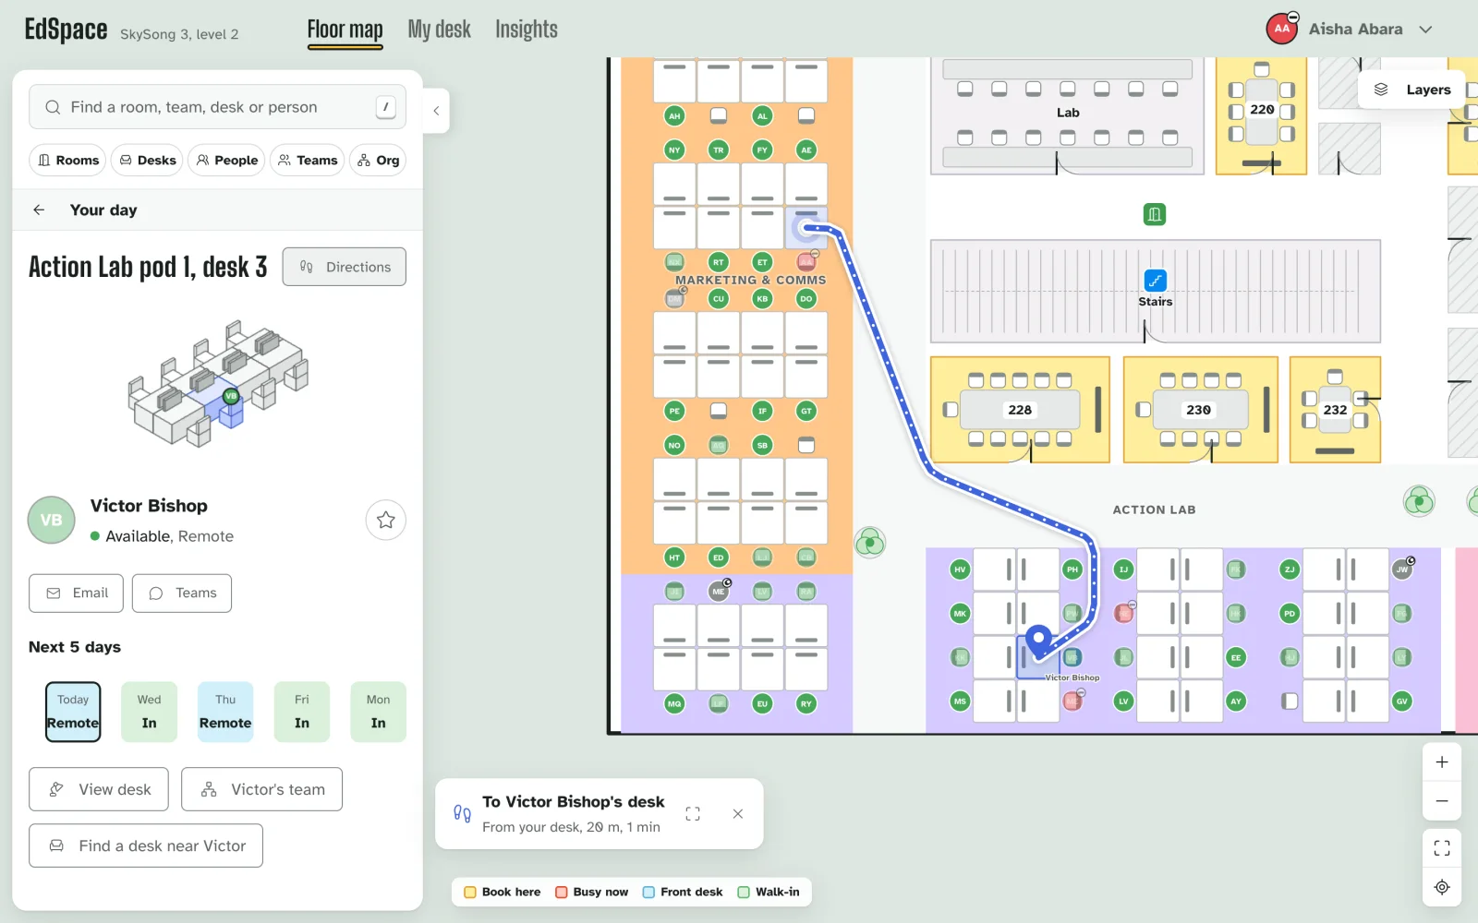The height and width of the screenshot is (923, 1478).
Task: Email Victor Bishop
Action: [x=76, y=593]
